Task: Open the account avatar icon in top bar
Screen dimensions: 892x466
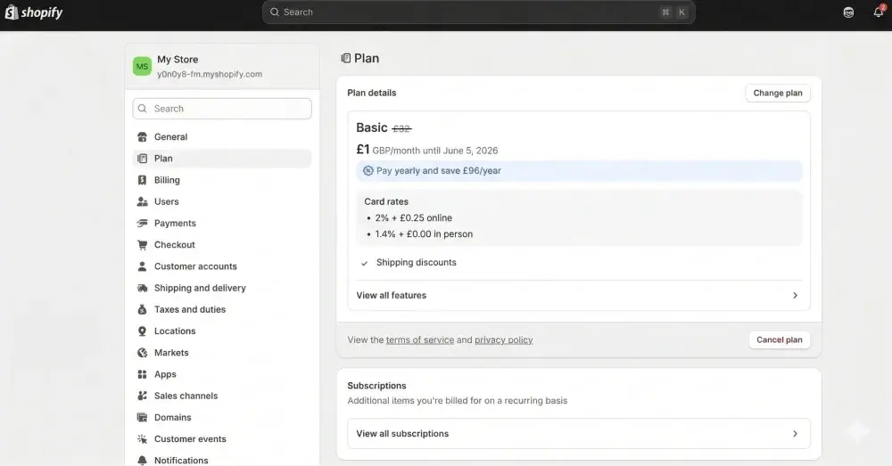Action: pyautogui.click(x=848, y=12)
